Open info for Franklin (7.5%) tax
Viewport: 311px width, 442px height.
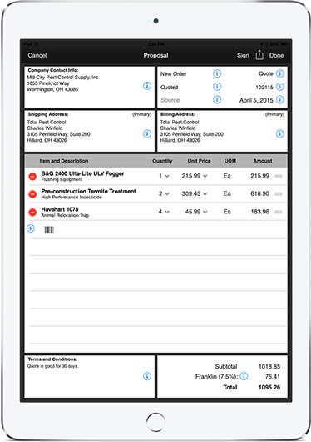pos(244,376)
